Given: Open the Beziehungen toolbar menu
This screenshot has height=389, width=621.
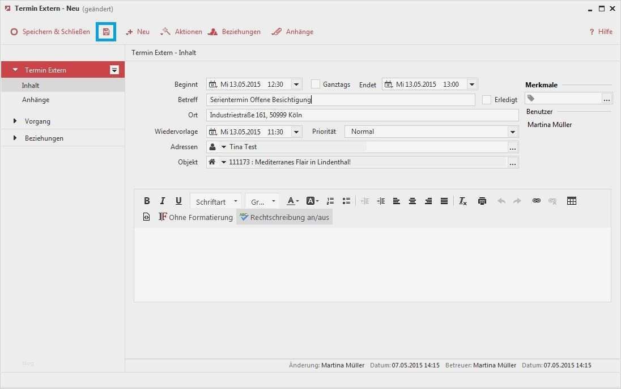Looking at the screenshot, I should 235,32.
